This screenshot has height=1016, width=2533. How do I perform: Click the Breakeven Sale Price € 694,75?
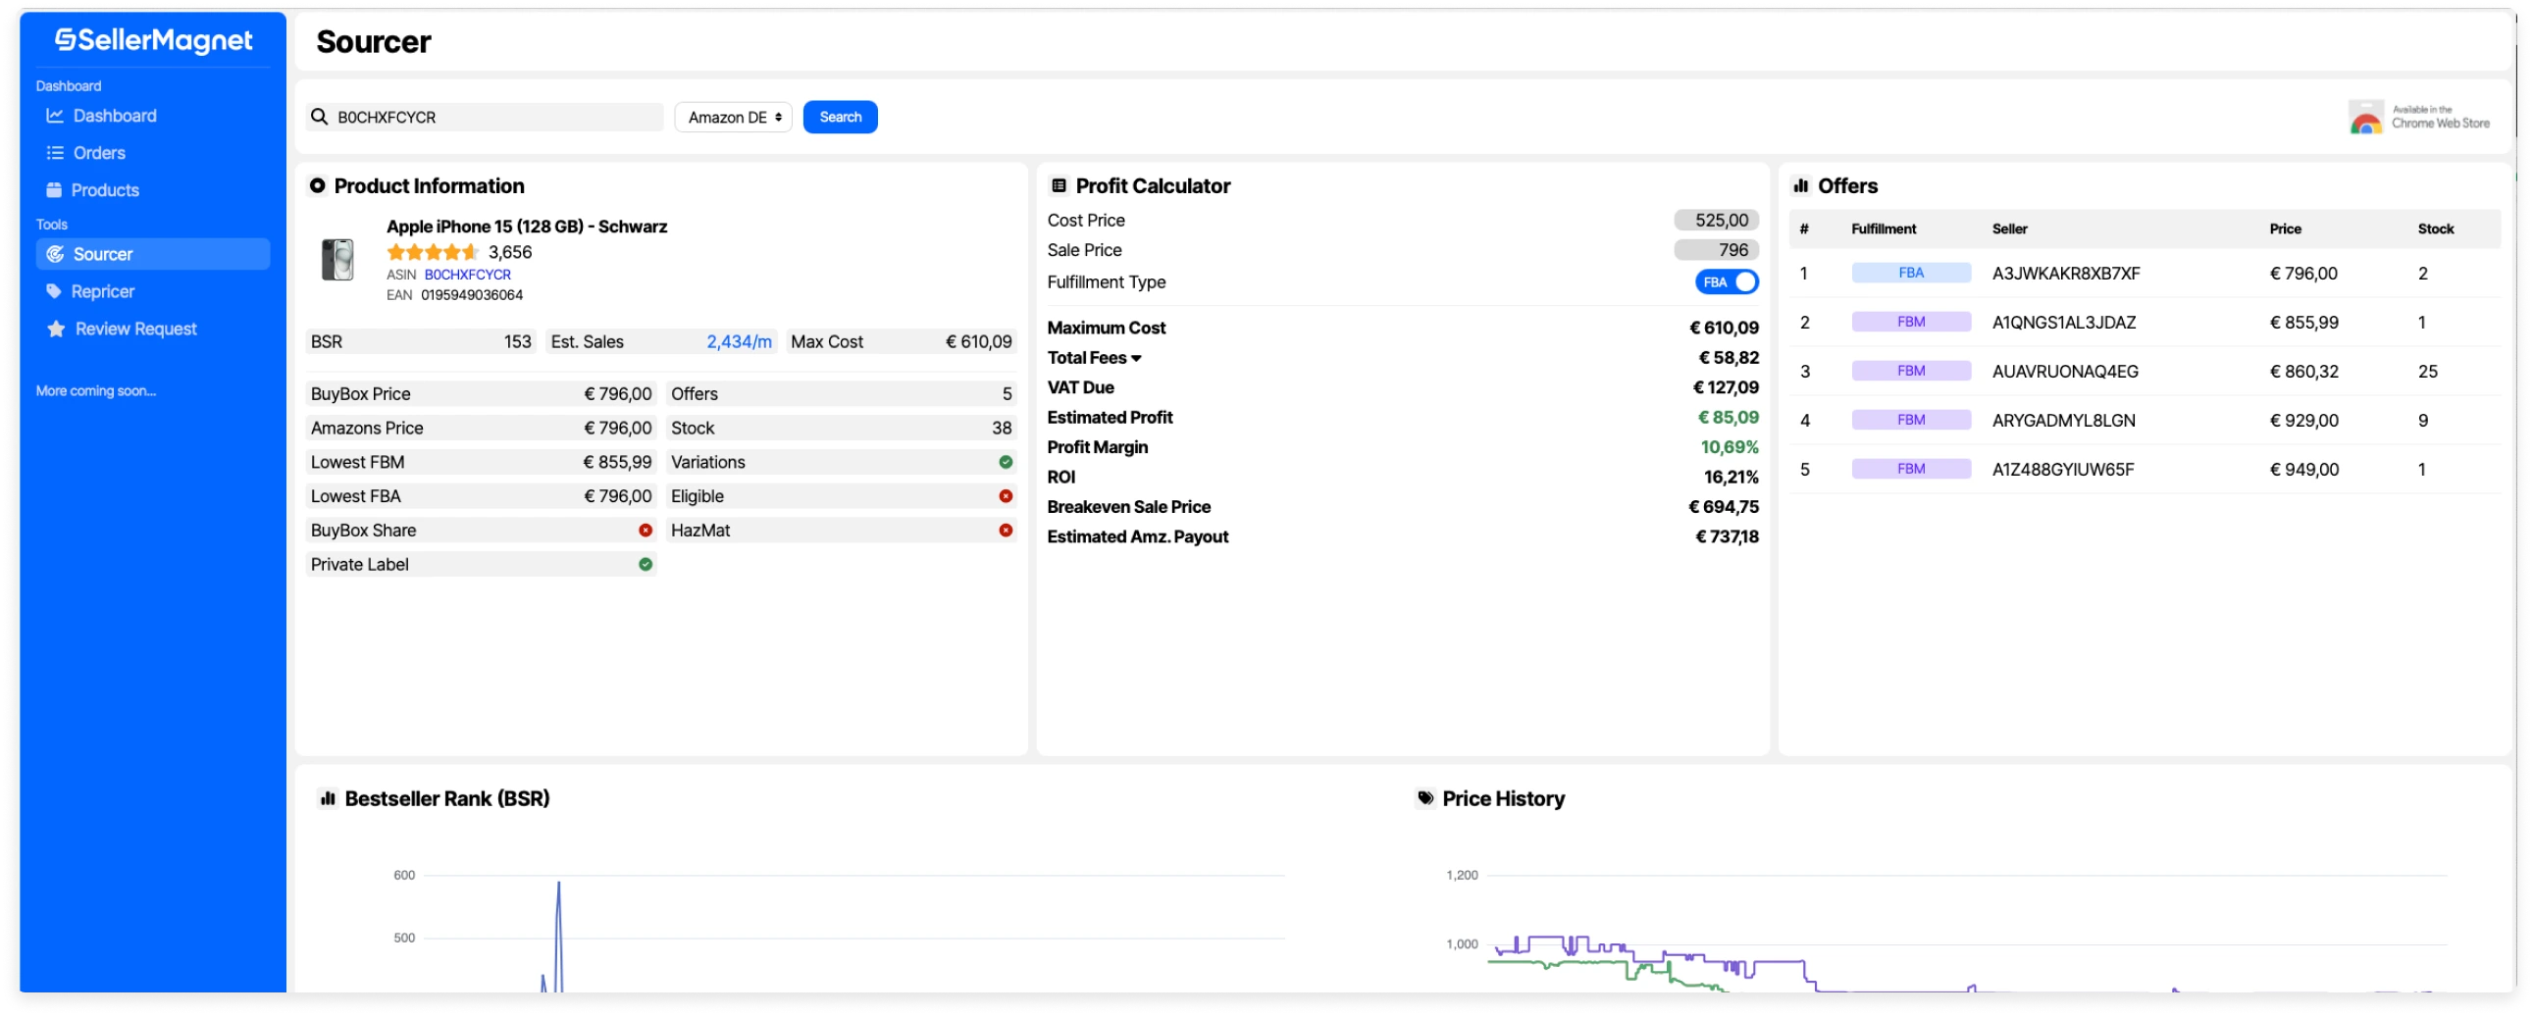pyautogui.click(x=1724, y=508)
